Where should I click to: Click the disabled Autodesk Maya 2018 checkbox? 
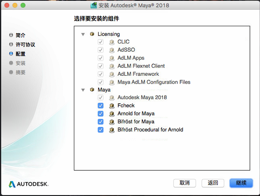coord(101,97)
